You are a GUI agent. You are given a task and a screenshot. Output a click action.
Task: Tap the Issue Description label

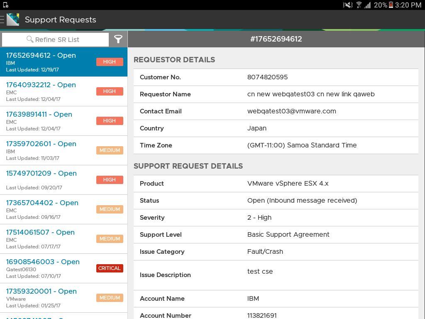tap(165, 275)
